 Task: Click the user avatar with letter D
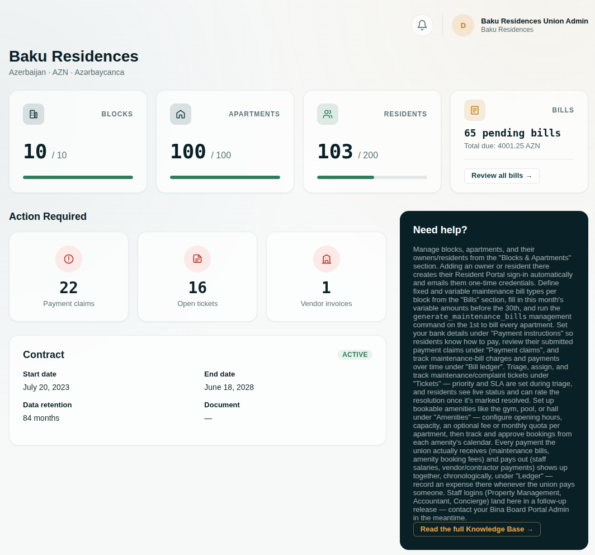click(463, 25)
